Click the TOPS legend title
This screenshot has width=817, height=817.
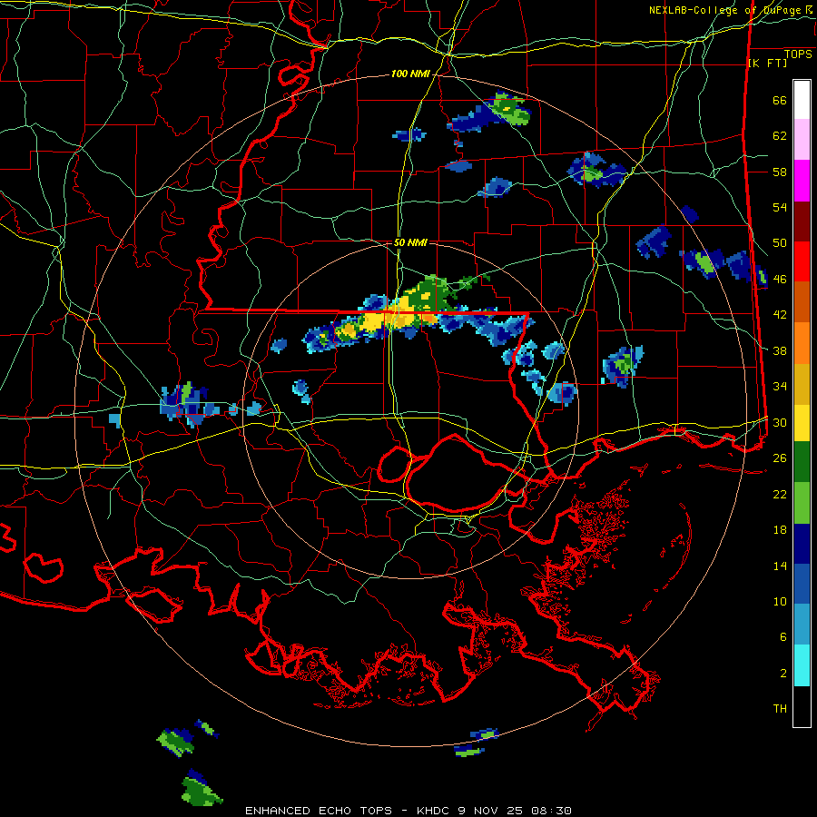point(798,54)
